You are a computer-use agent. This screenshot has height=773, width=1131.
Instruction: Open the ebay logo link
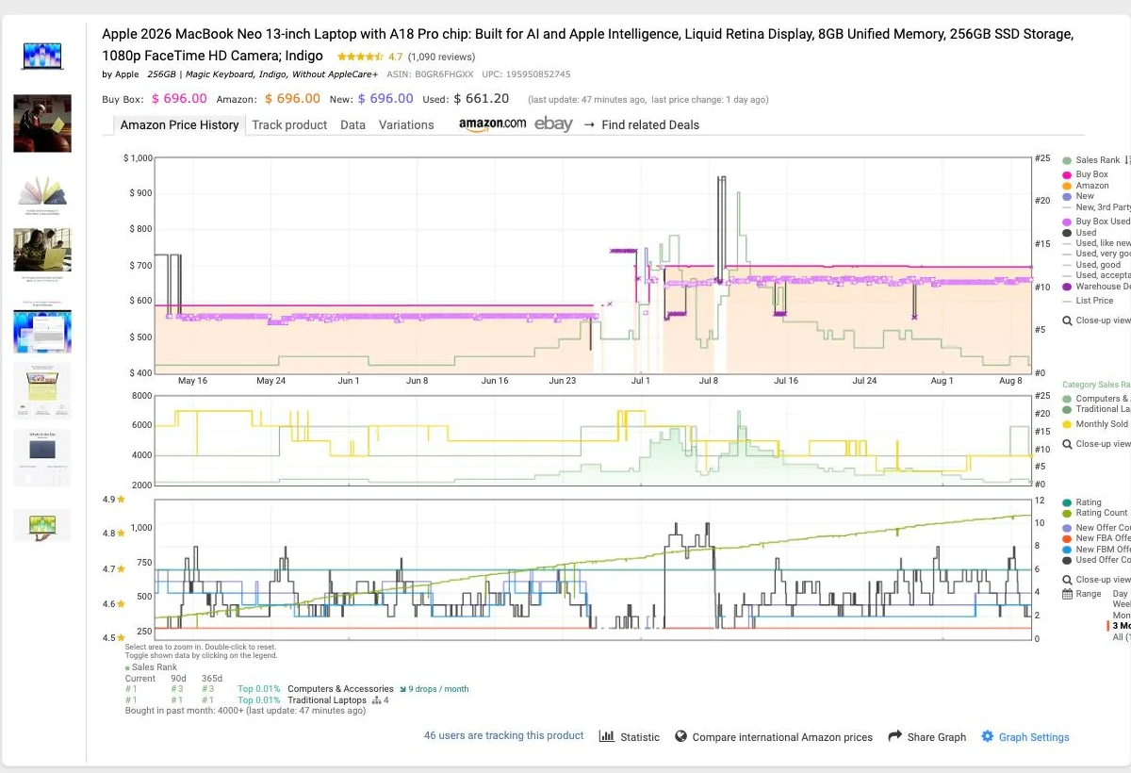tap(553, 123)
